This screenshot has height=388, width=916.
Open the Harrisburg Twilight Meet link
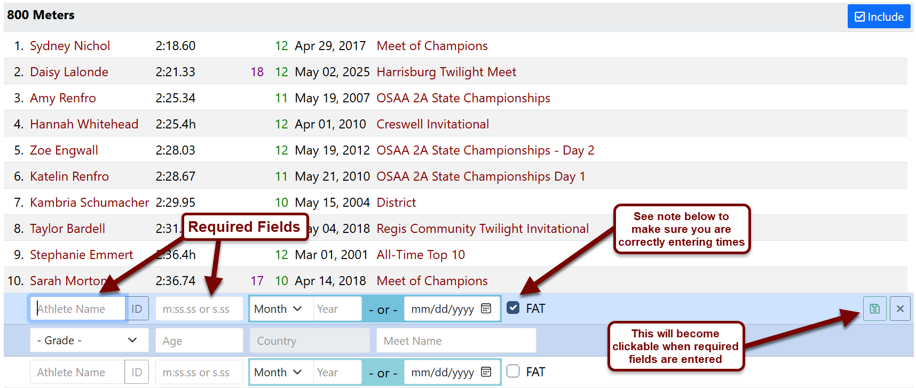click(446, 72)
